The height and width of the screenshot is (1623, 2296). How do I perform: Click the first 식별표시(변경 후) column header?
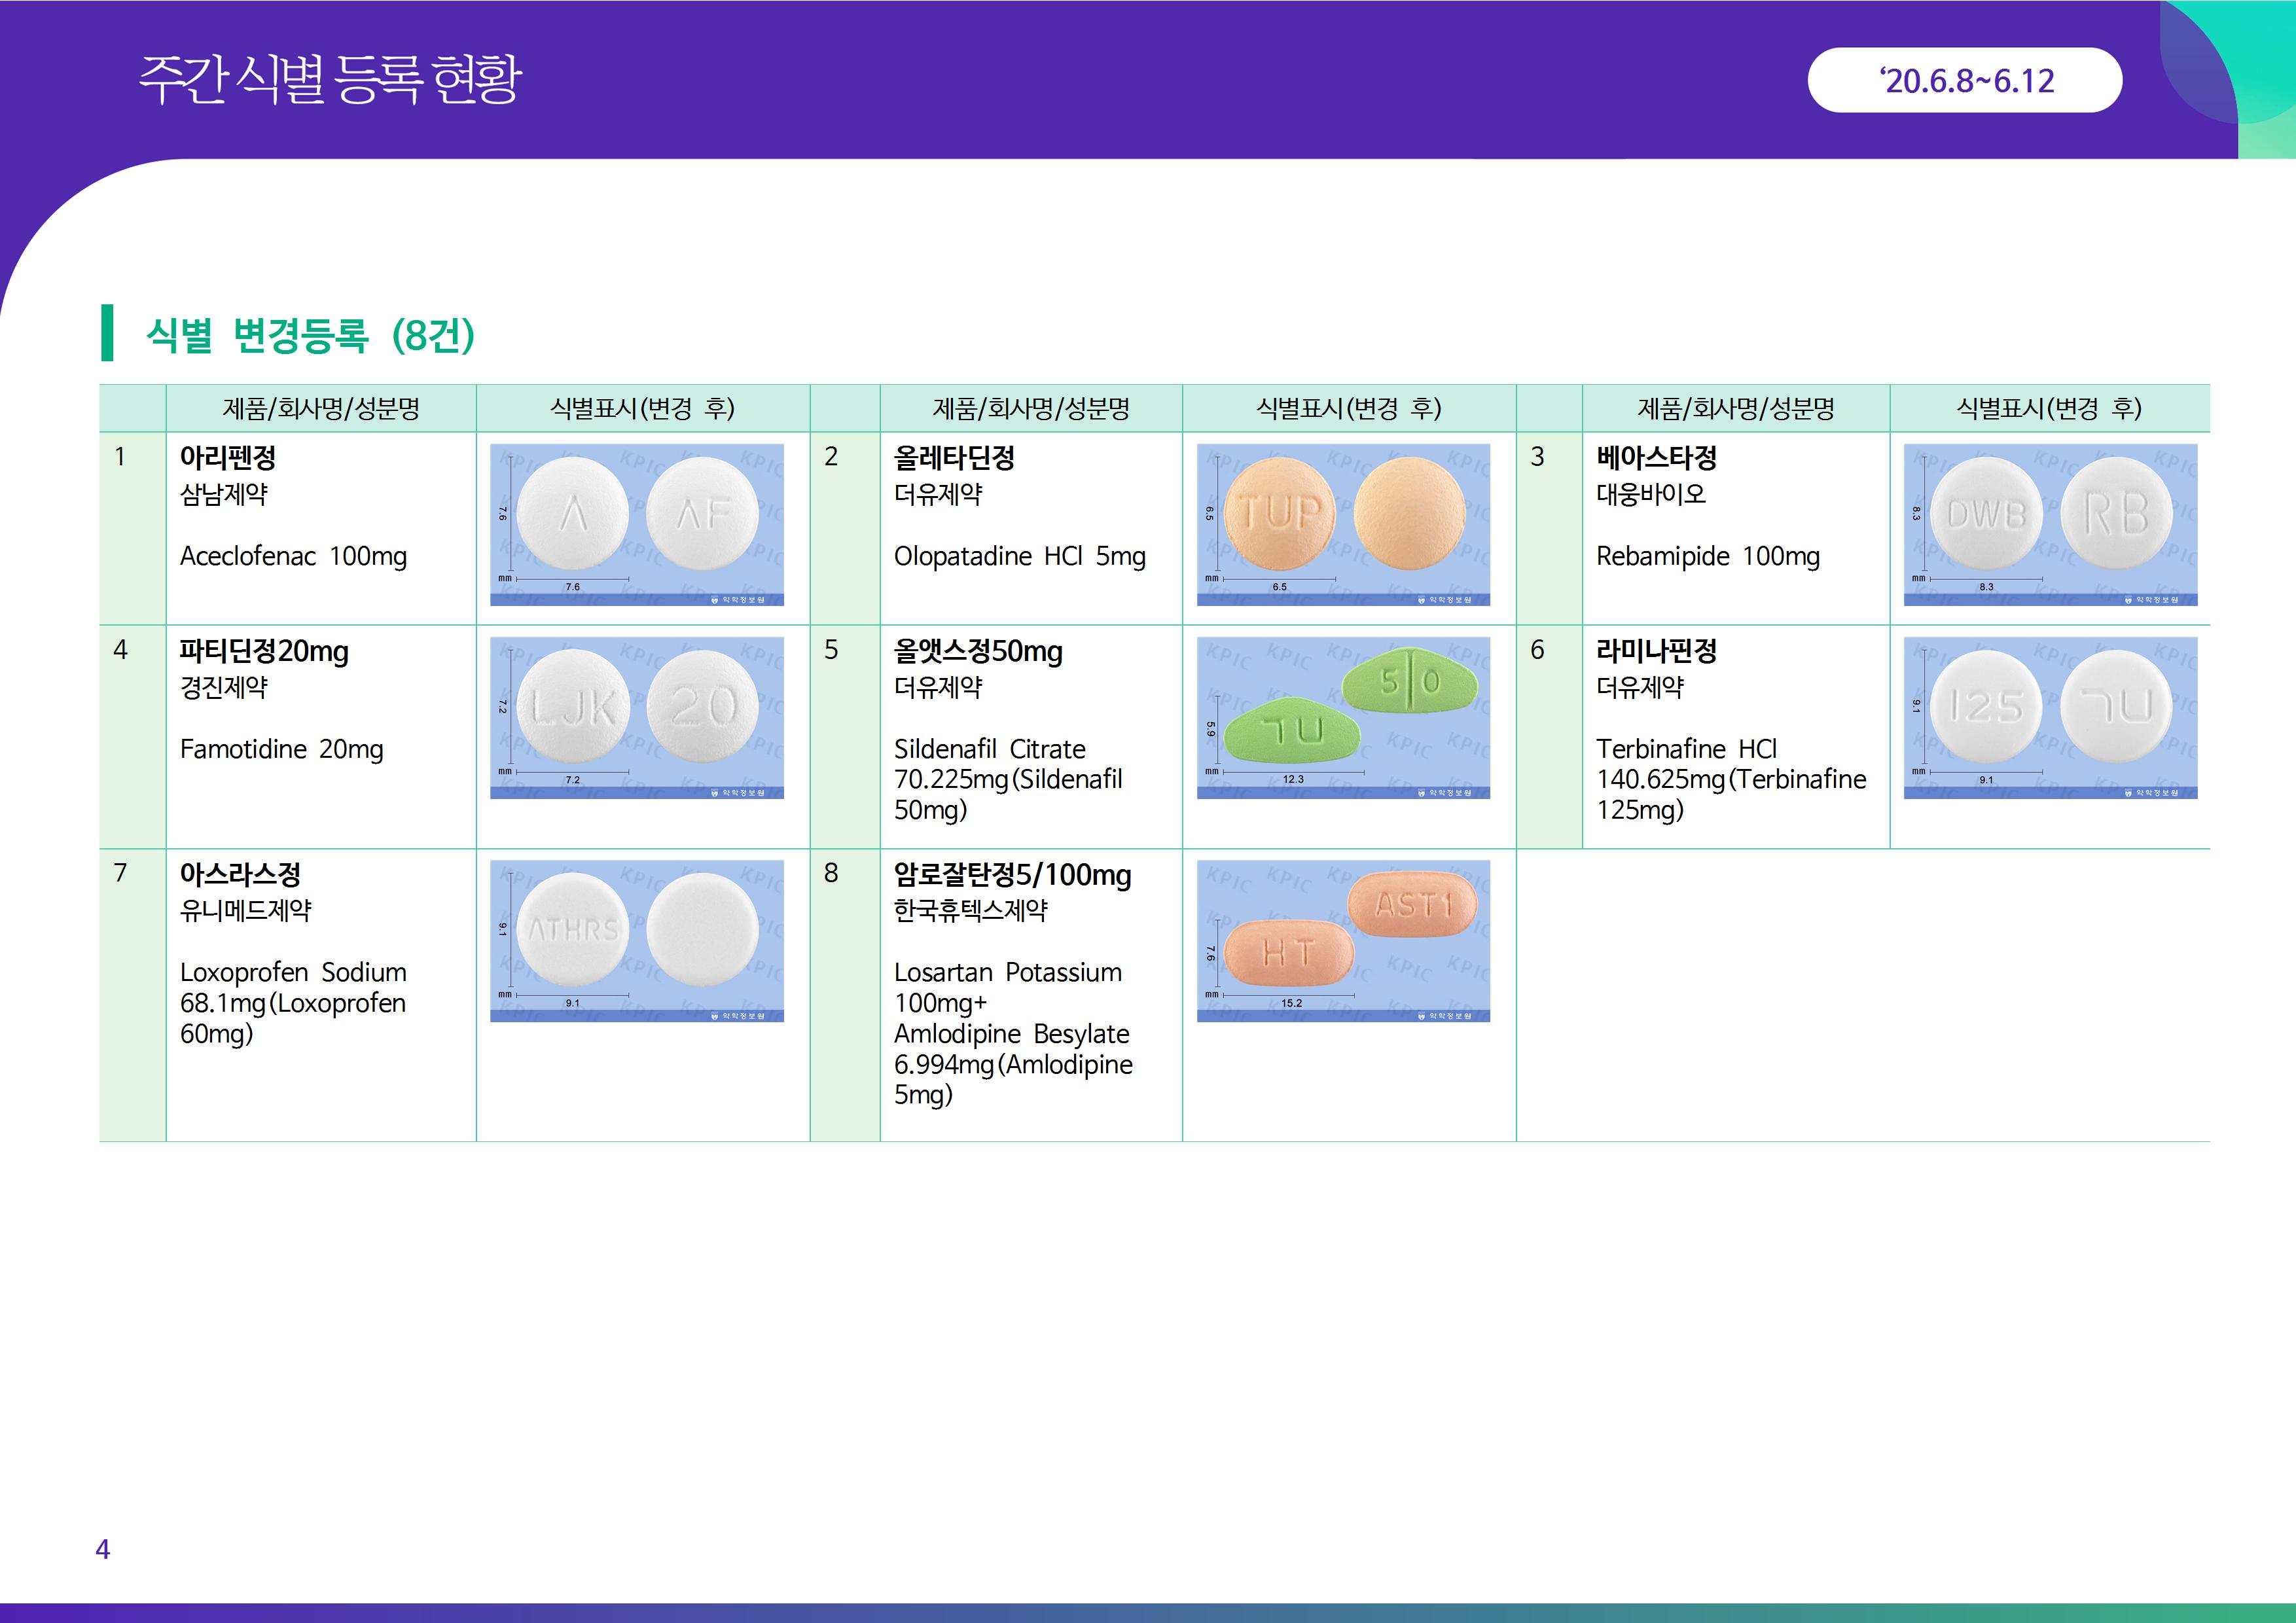(642, 408)
